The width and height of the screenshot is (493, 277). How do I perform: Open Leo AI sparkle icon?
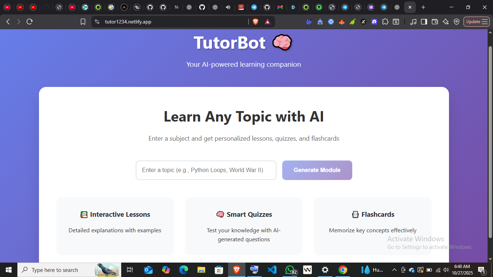[x=446, y=22]
